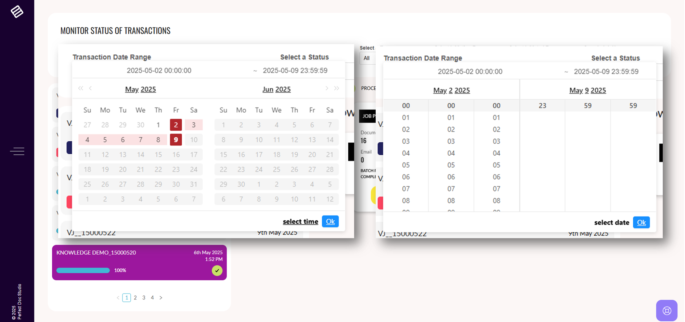Jump to next year in calendar

tap(337, 88)
